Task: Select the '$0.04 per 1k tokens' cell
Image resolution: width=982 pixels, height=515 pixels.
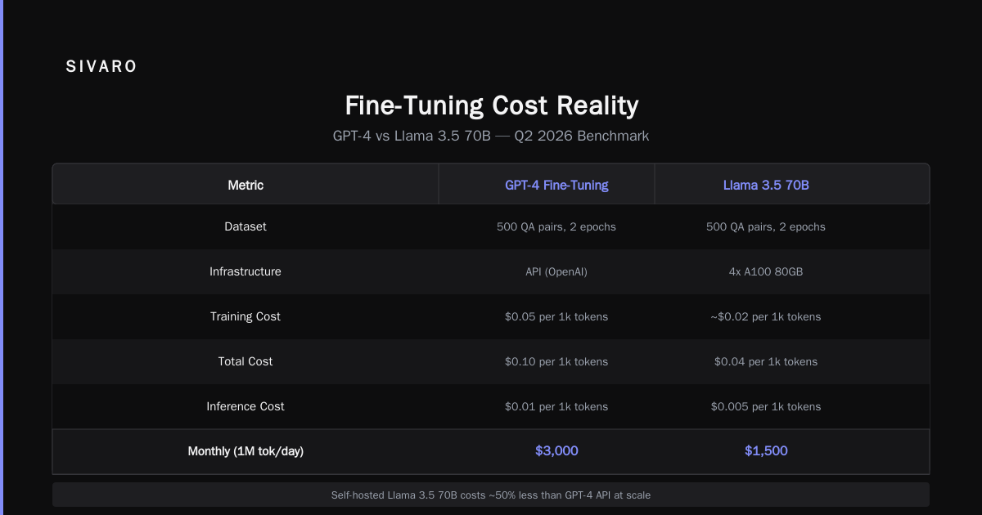Action: pos(766,361)
